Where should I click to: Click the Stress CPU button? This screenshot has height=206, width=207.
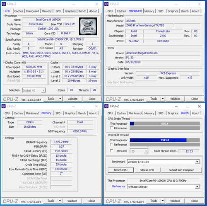pos(147,170)
